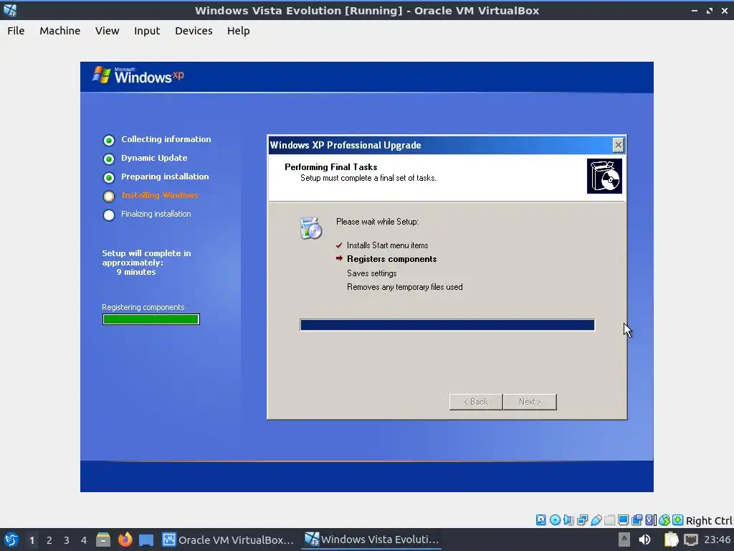This screenshot has width=734, height=551.
Task: Click the volume speaker tray icon
Action: pyautogui.click(x=644, y=540)
